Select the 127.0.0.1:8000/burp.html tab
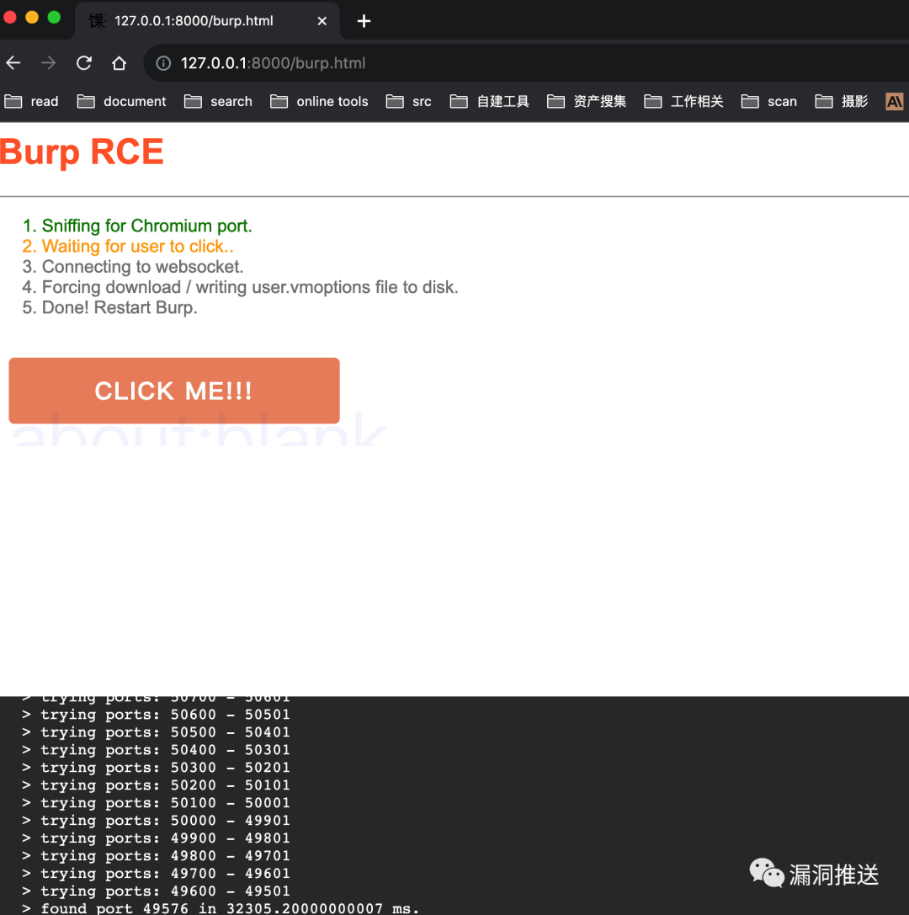 207,21
